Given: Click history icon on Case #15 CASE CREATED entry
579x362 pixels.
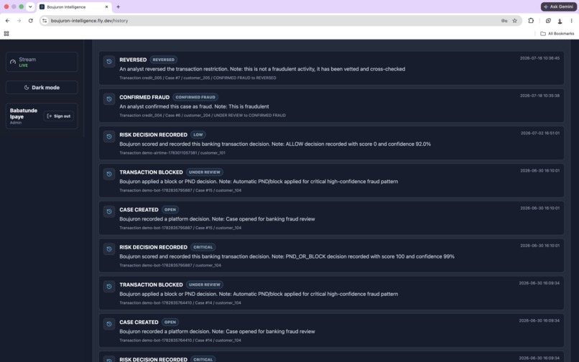Looking at the screenshot, I should coord(109,212).
